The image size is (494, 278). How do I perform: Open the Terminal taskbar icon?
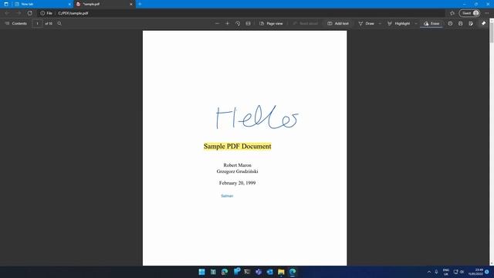[x=247, y=272]
